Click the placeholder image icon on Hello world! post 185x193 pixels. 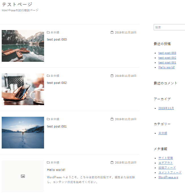[x=23, y=176]
